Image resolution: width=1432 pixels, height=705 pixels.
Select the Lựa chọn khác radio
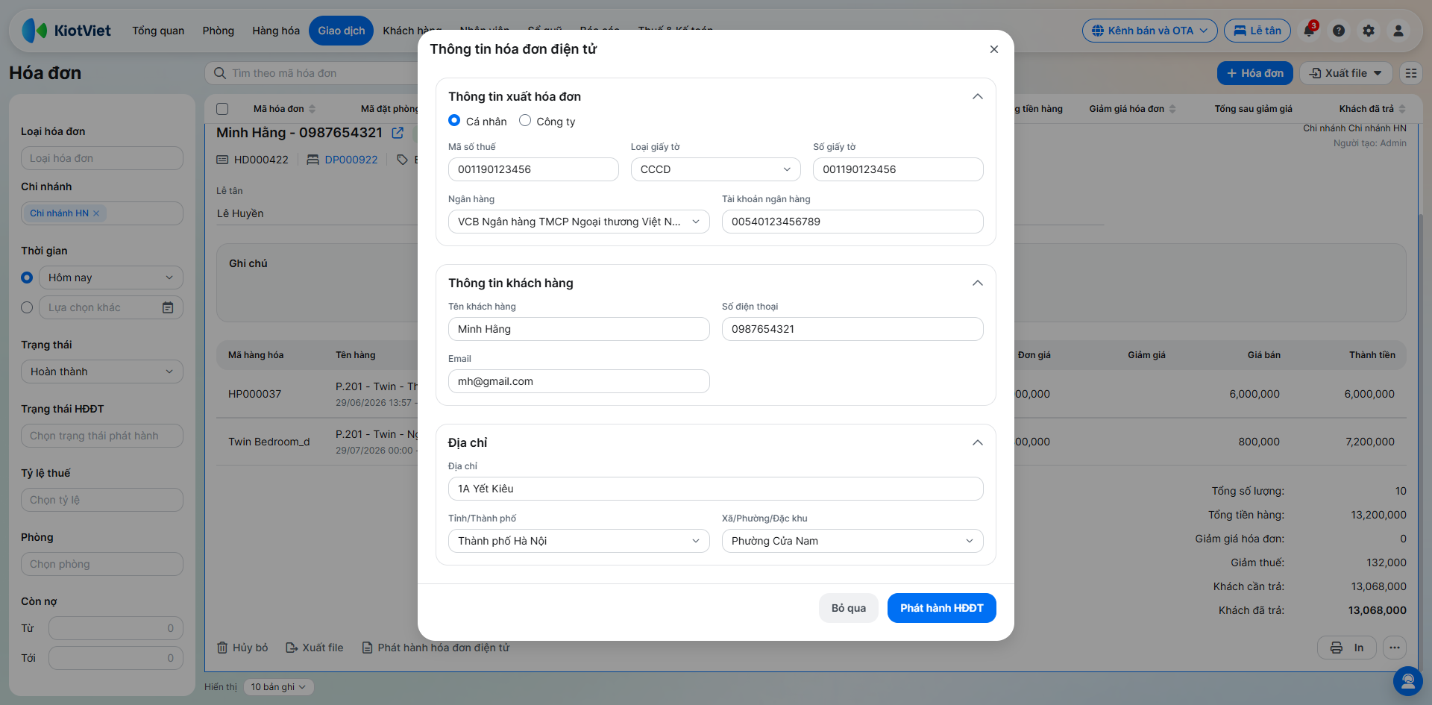pos(27,307)
